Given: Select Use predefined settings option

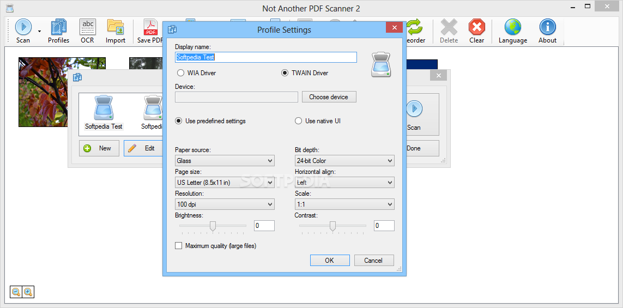Looking at the screenshot, I should tap(179, 121).
